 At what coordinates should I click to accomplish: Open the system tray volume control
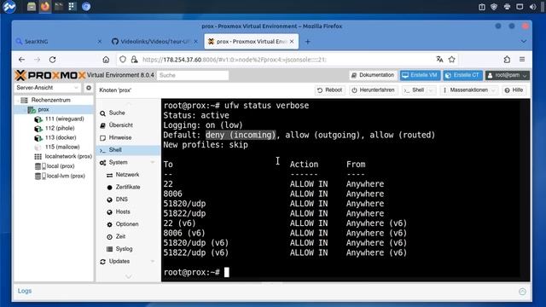532,7
